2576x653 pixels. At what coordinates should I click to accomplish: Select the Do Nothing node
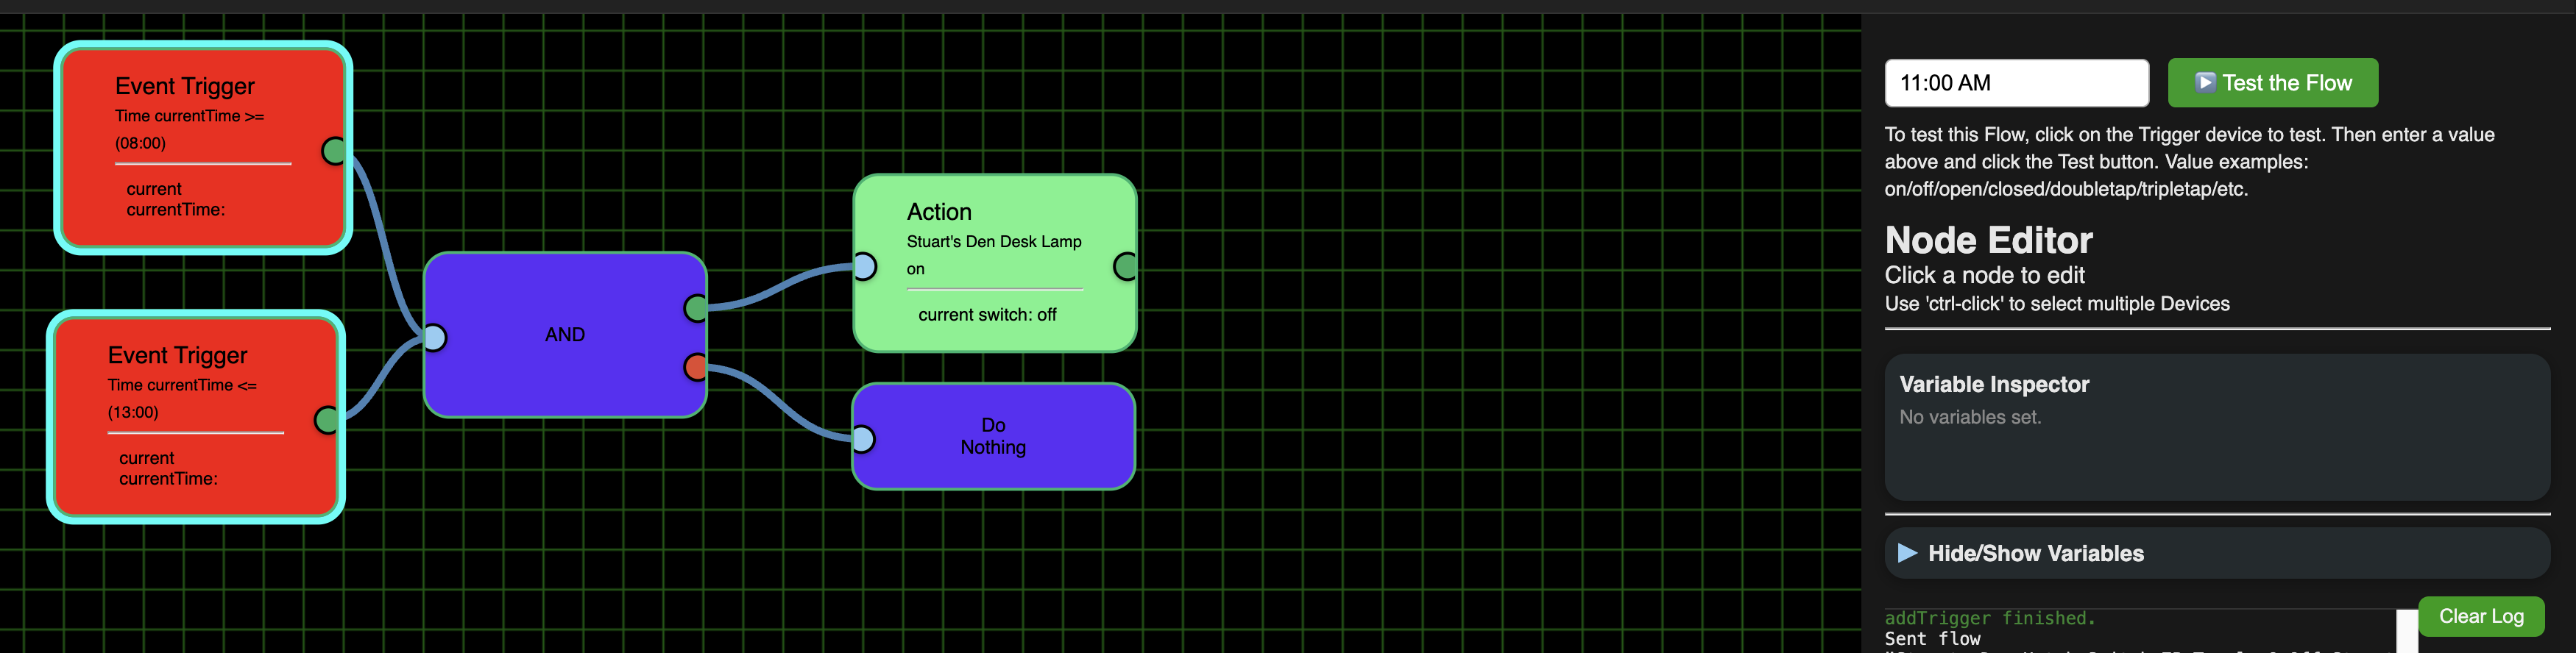(x=993, y=436)
